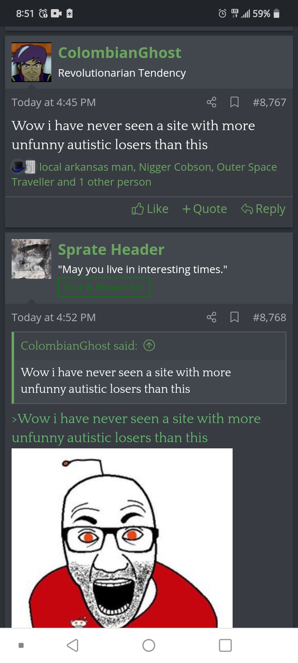Screen dimensions: 298x663
Task: Open Sprate Header's avatar
Action: 31,259
